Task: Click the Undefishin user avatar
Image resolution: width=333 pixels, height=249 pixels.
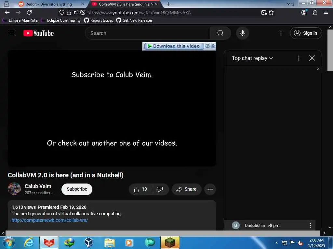Action: [235, 226]
